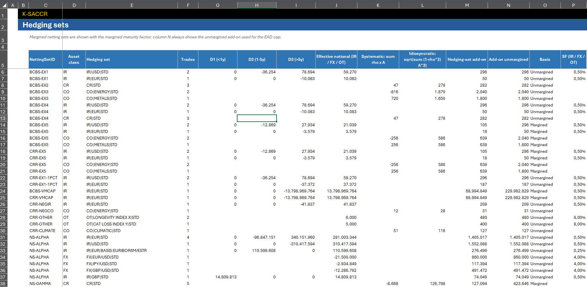Select the 'CRR-NEGIR' netting set cell
The height and width of the screenshot is (287, 587).
45,204
